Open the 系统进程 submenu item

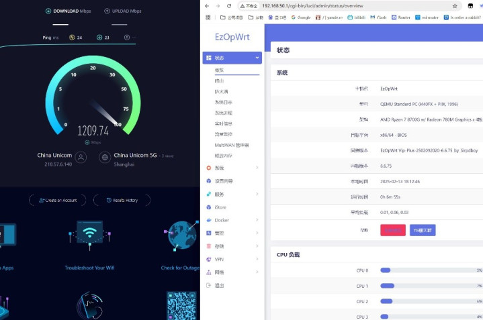tap(223, 113)
